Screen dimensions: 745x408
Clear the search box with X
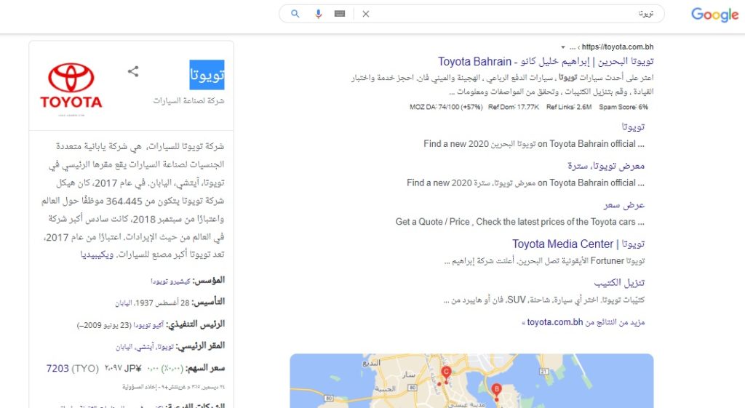[x=366, y=14]
